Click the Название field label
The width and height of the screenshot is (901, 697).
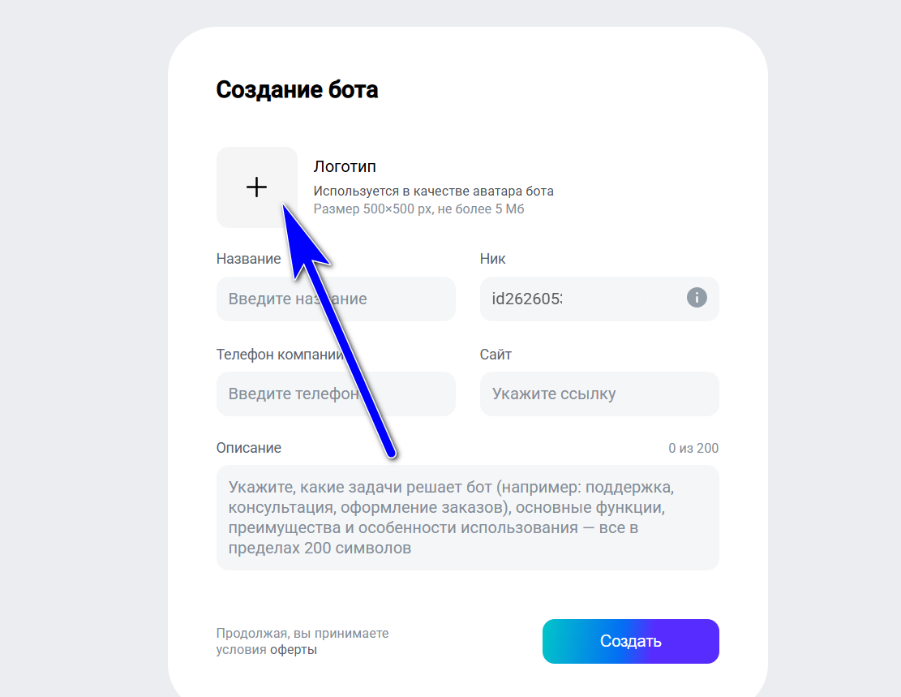pos(248,259)
